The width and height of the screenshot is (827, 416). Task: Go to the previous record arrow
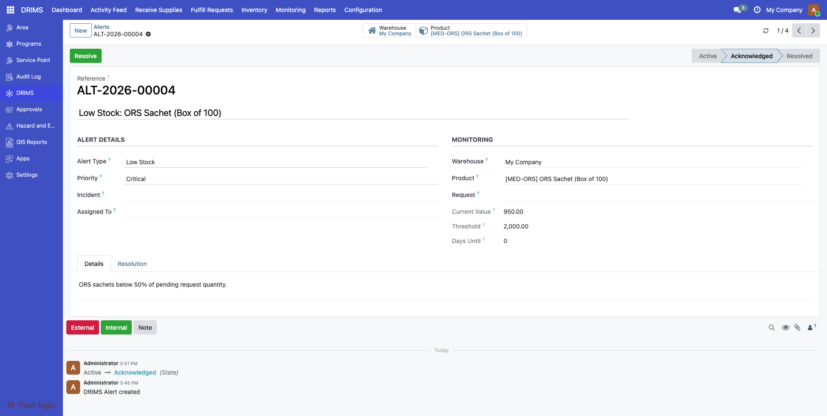(799, 31)
